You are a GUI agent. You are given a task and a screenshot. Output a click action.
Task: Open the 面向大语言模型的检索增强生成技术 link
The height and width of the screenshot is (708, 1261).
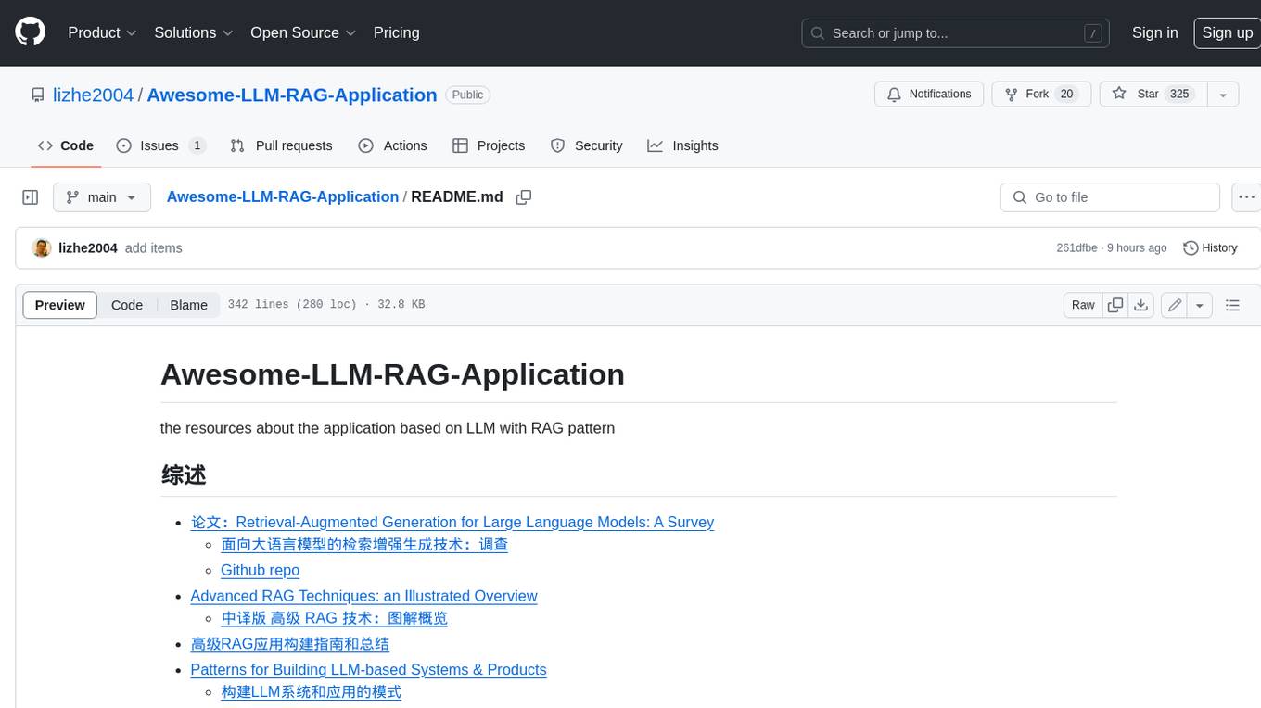coord(364,545)
